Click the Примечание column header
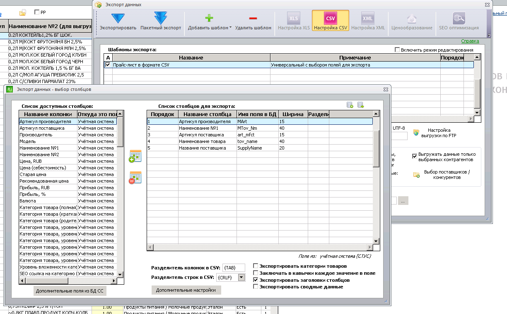 click(355, 58)
